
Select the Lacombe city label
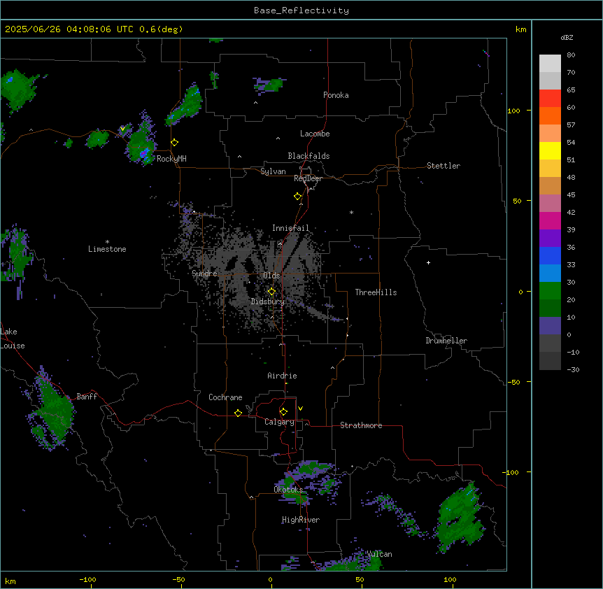315,134
